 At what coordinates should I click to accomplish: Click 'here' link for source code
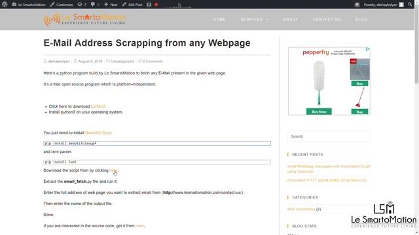pyautogui.click(x=139, y=226)
